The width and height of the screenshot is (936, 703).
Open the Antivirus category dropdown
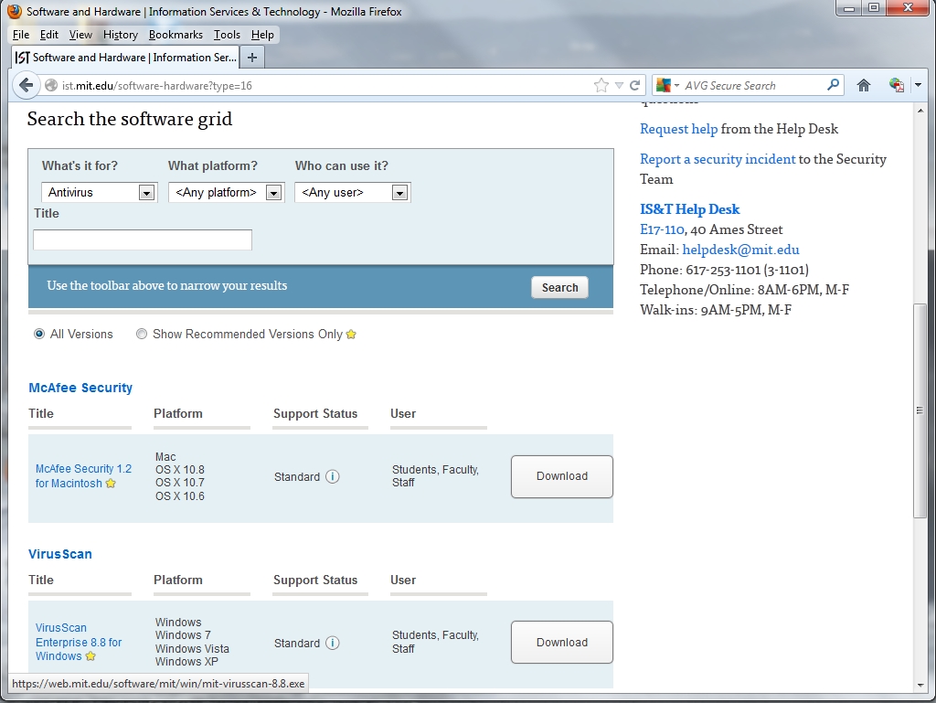[99, 193]
